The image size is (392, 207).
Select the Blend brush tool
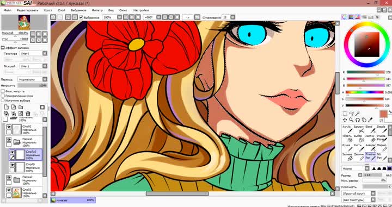pos(370,129)
